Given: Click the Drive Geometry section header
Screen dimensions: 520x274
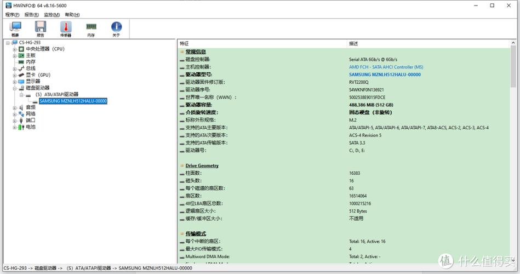Looking at the screenshot, I should coord(202,165).
